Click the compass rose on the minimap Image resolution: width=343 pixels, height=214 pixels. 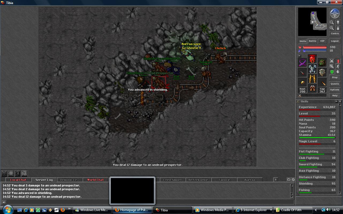click(x=335, y=13)
